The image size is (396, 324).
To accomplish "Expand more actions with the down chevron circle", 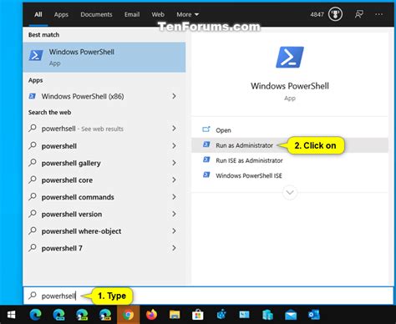I will (x=290, y=192).
